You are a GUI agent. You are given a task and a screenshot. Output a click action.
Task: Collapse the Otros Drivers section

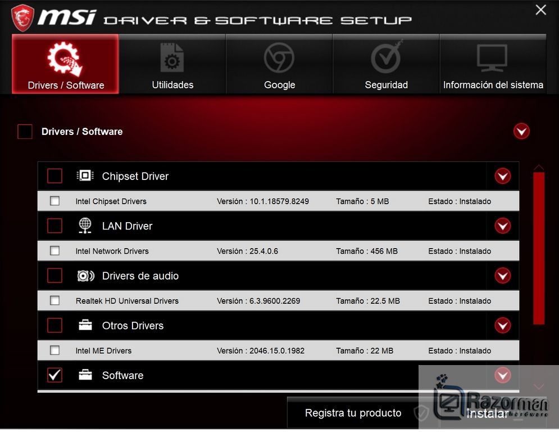502,325
